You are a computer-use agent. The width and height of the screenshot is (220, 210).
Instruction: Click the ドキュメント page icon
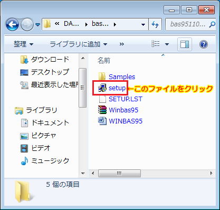point(24,123)
